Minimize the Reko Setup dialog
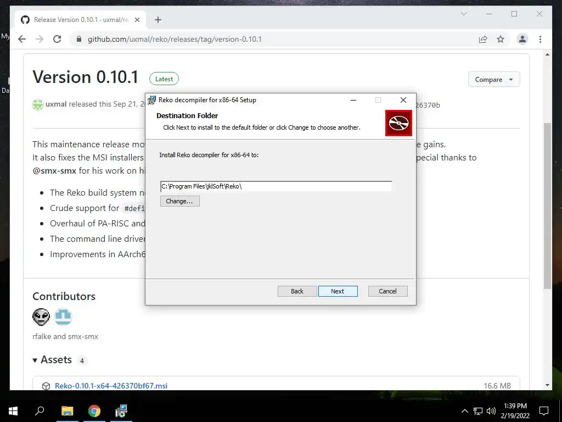This screenshot has width=562, height=422. tap(353, 100)
